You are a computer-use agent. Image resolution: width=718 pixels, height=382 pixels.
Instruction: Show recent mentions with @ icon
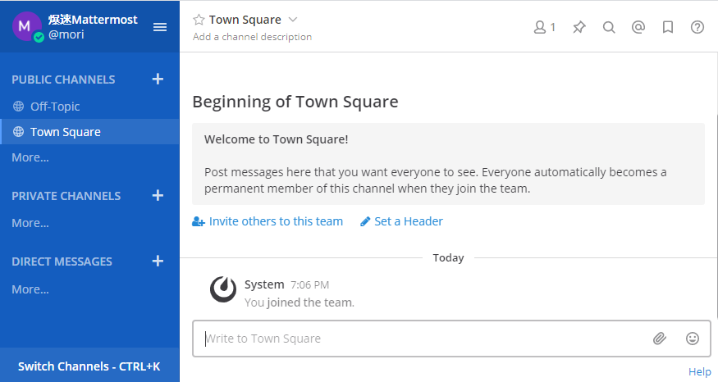coord(638,27)
